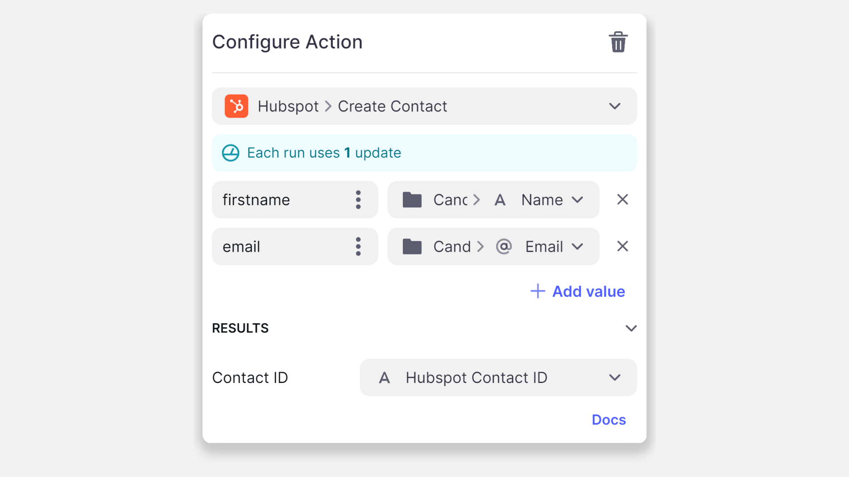849x477 pixels.
Task: Click the Add value button
Action: tap(577, 291)
